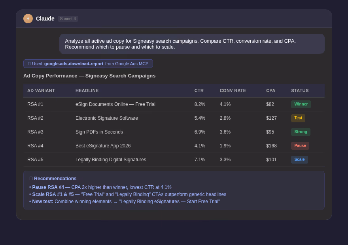The width and height of the screenshot is (348, 245).
Task: Click the Pause status badge
Action: [x=300, y=146]
